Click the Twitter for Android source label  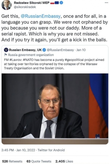point(51,150)
